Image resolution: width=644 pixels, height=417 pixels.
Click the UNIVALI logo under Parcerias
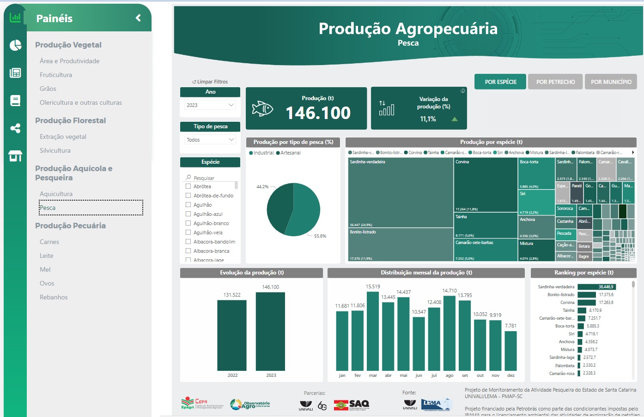point(306,405)
